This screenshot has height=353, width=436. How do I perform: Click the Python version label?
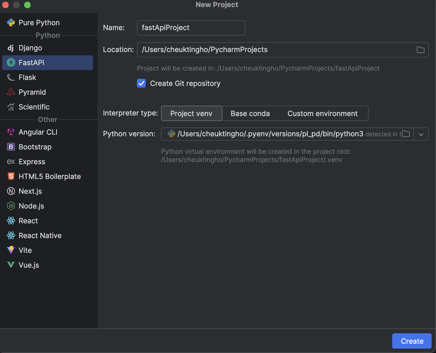pos(129,134)
